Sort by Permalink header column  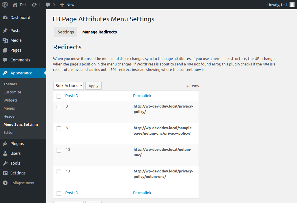(x=142, y=96)
